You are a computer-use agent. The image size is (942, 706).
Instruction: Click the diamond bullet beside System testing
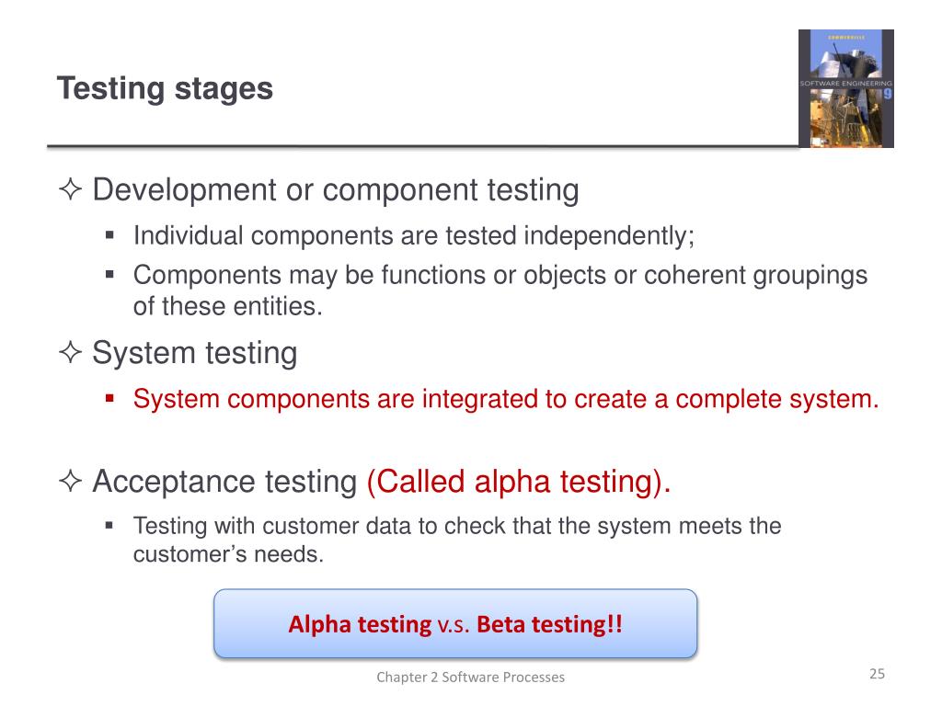[70, 352]
